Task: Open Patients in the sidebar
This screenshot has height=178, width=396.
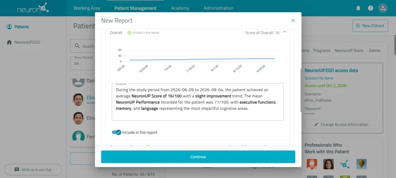Action: tap(22, 27)
